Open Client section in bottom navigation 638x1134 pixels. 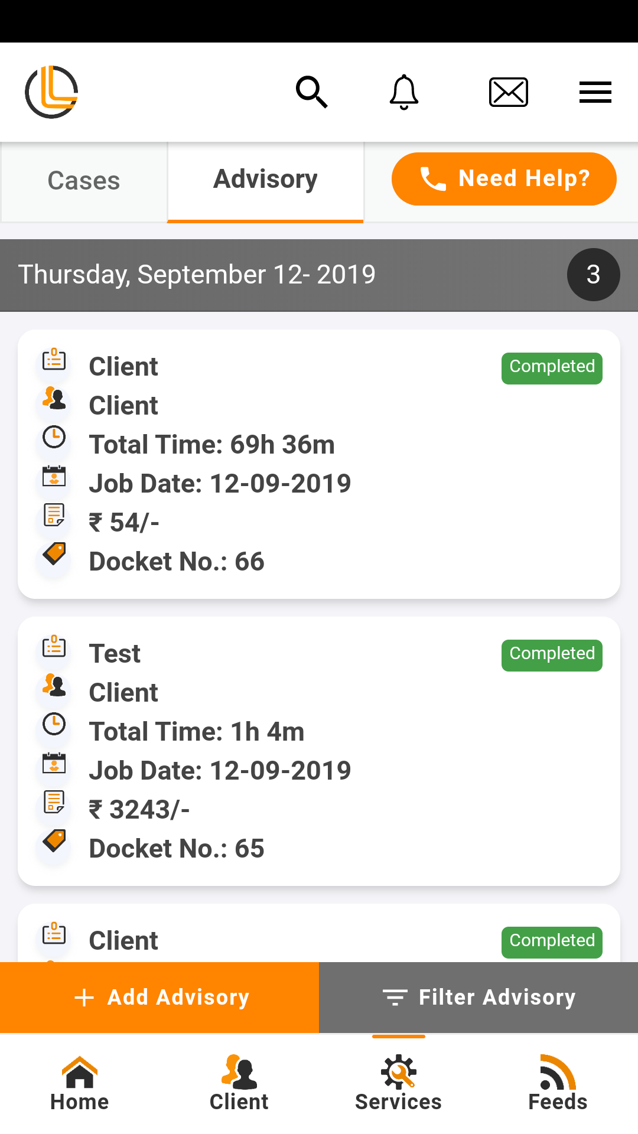coord(239,1083)
